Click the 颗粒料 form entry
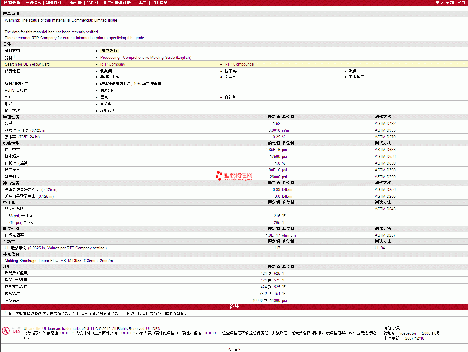This screenshot has width=468, height=352. (x=106, y=104)
